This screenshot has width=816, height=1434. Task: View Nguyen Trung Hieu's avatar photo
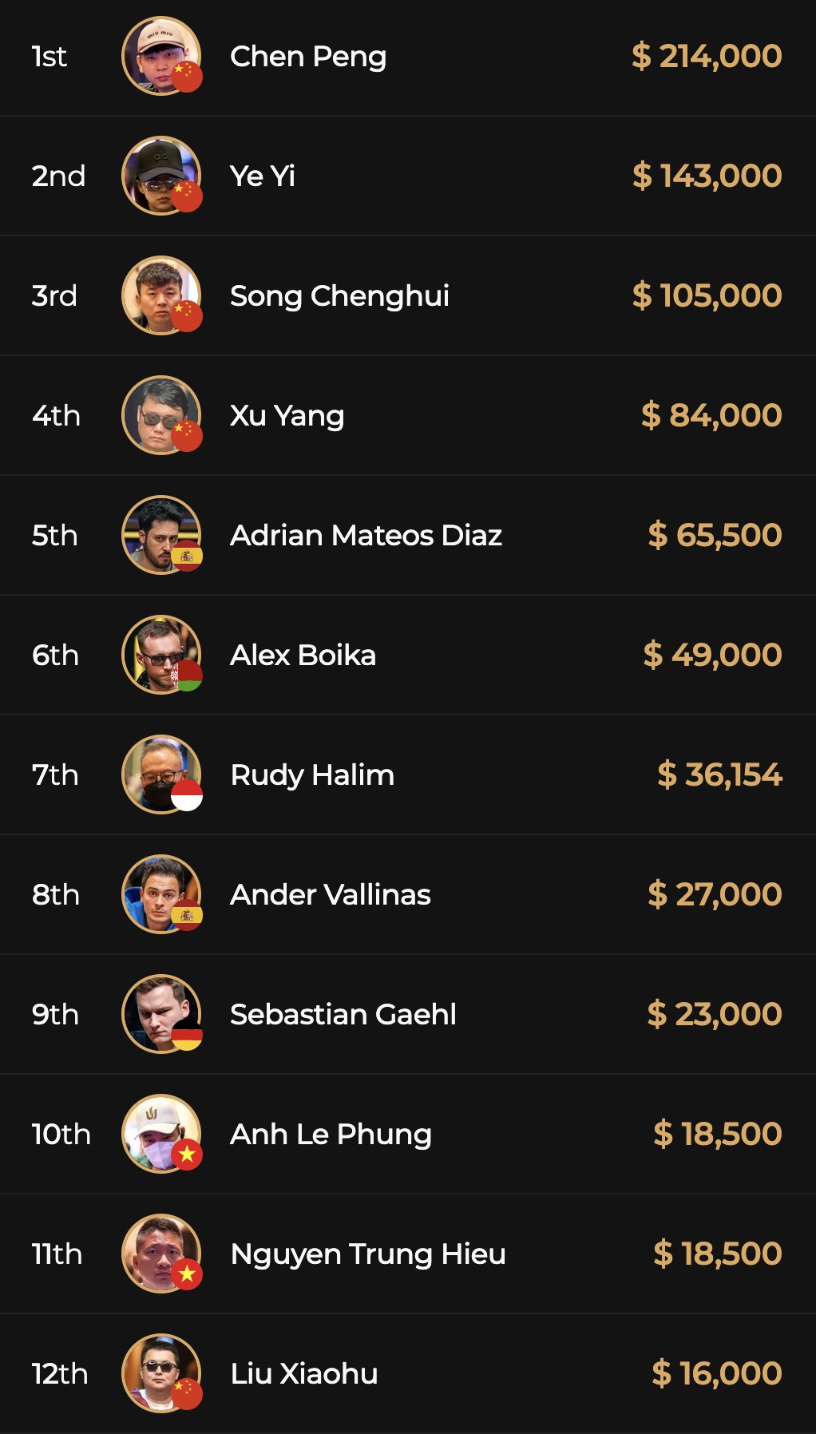click(x=158, y=1250)
